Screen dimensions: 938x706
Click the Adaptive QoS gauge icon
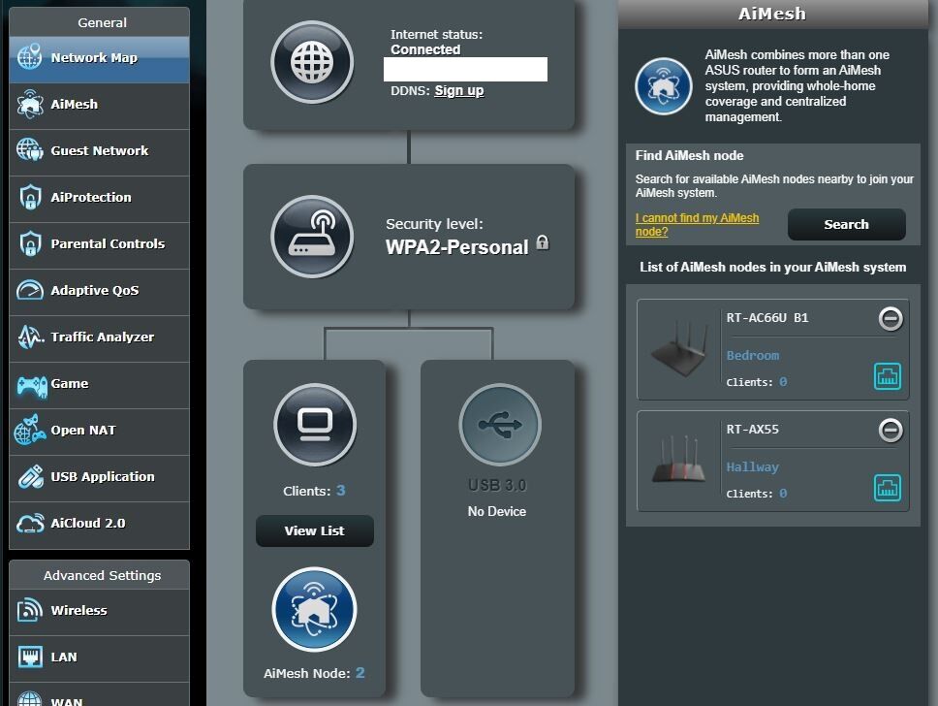30,290
